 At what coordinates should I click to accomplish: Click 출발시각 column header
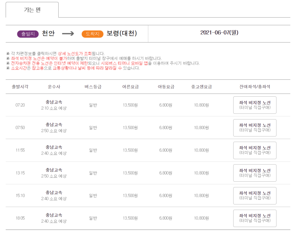click(x=20, y=87)
